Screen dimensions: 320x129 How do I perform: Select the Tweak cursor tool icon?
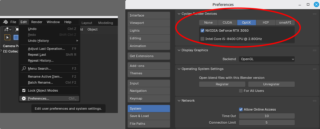click(x=7, y=37)
